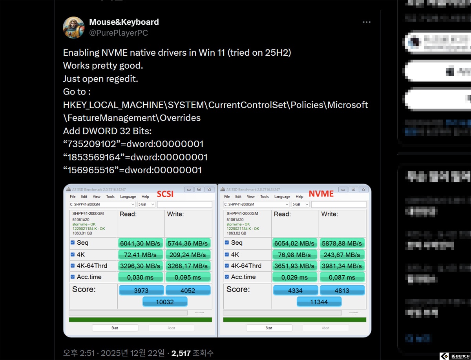Open Help menu in NVME benchmark window
Image resolution: width=471 pixels, height=360 pixels.
click(x=299, y=196)
